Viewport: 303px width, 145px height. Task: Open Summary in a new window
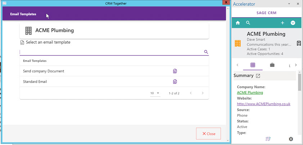[x=258, y=76]
